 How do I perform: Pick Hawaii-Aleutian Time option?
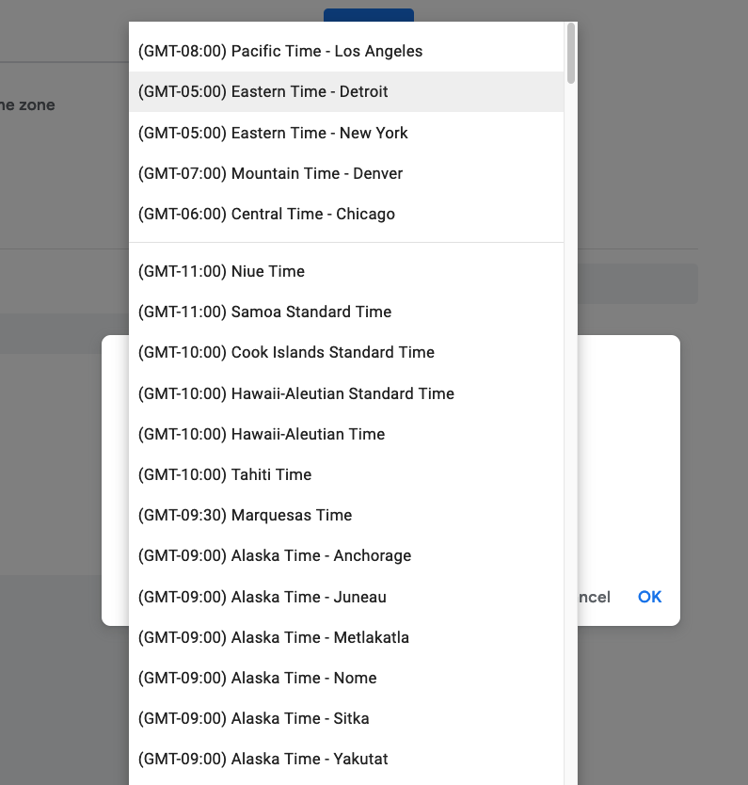pyautogui.click(x=262, y=434)
